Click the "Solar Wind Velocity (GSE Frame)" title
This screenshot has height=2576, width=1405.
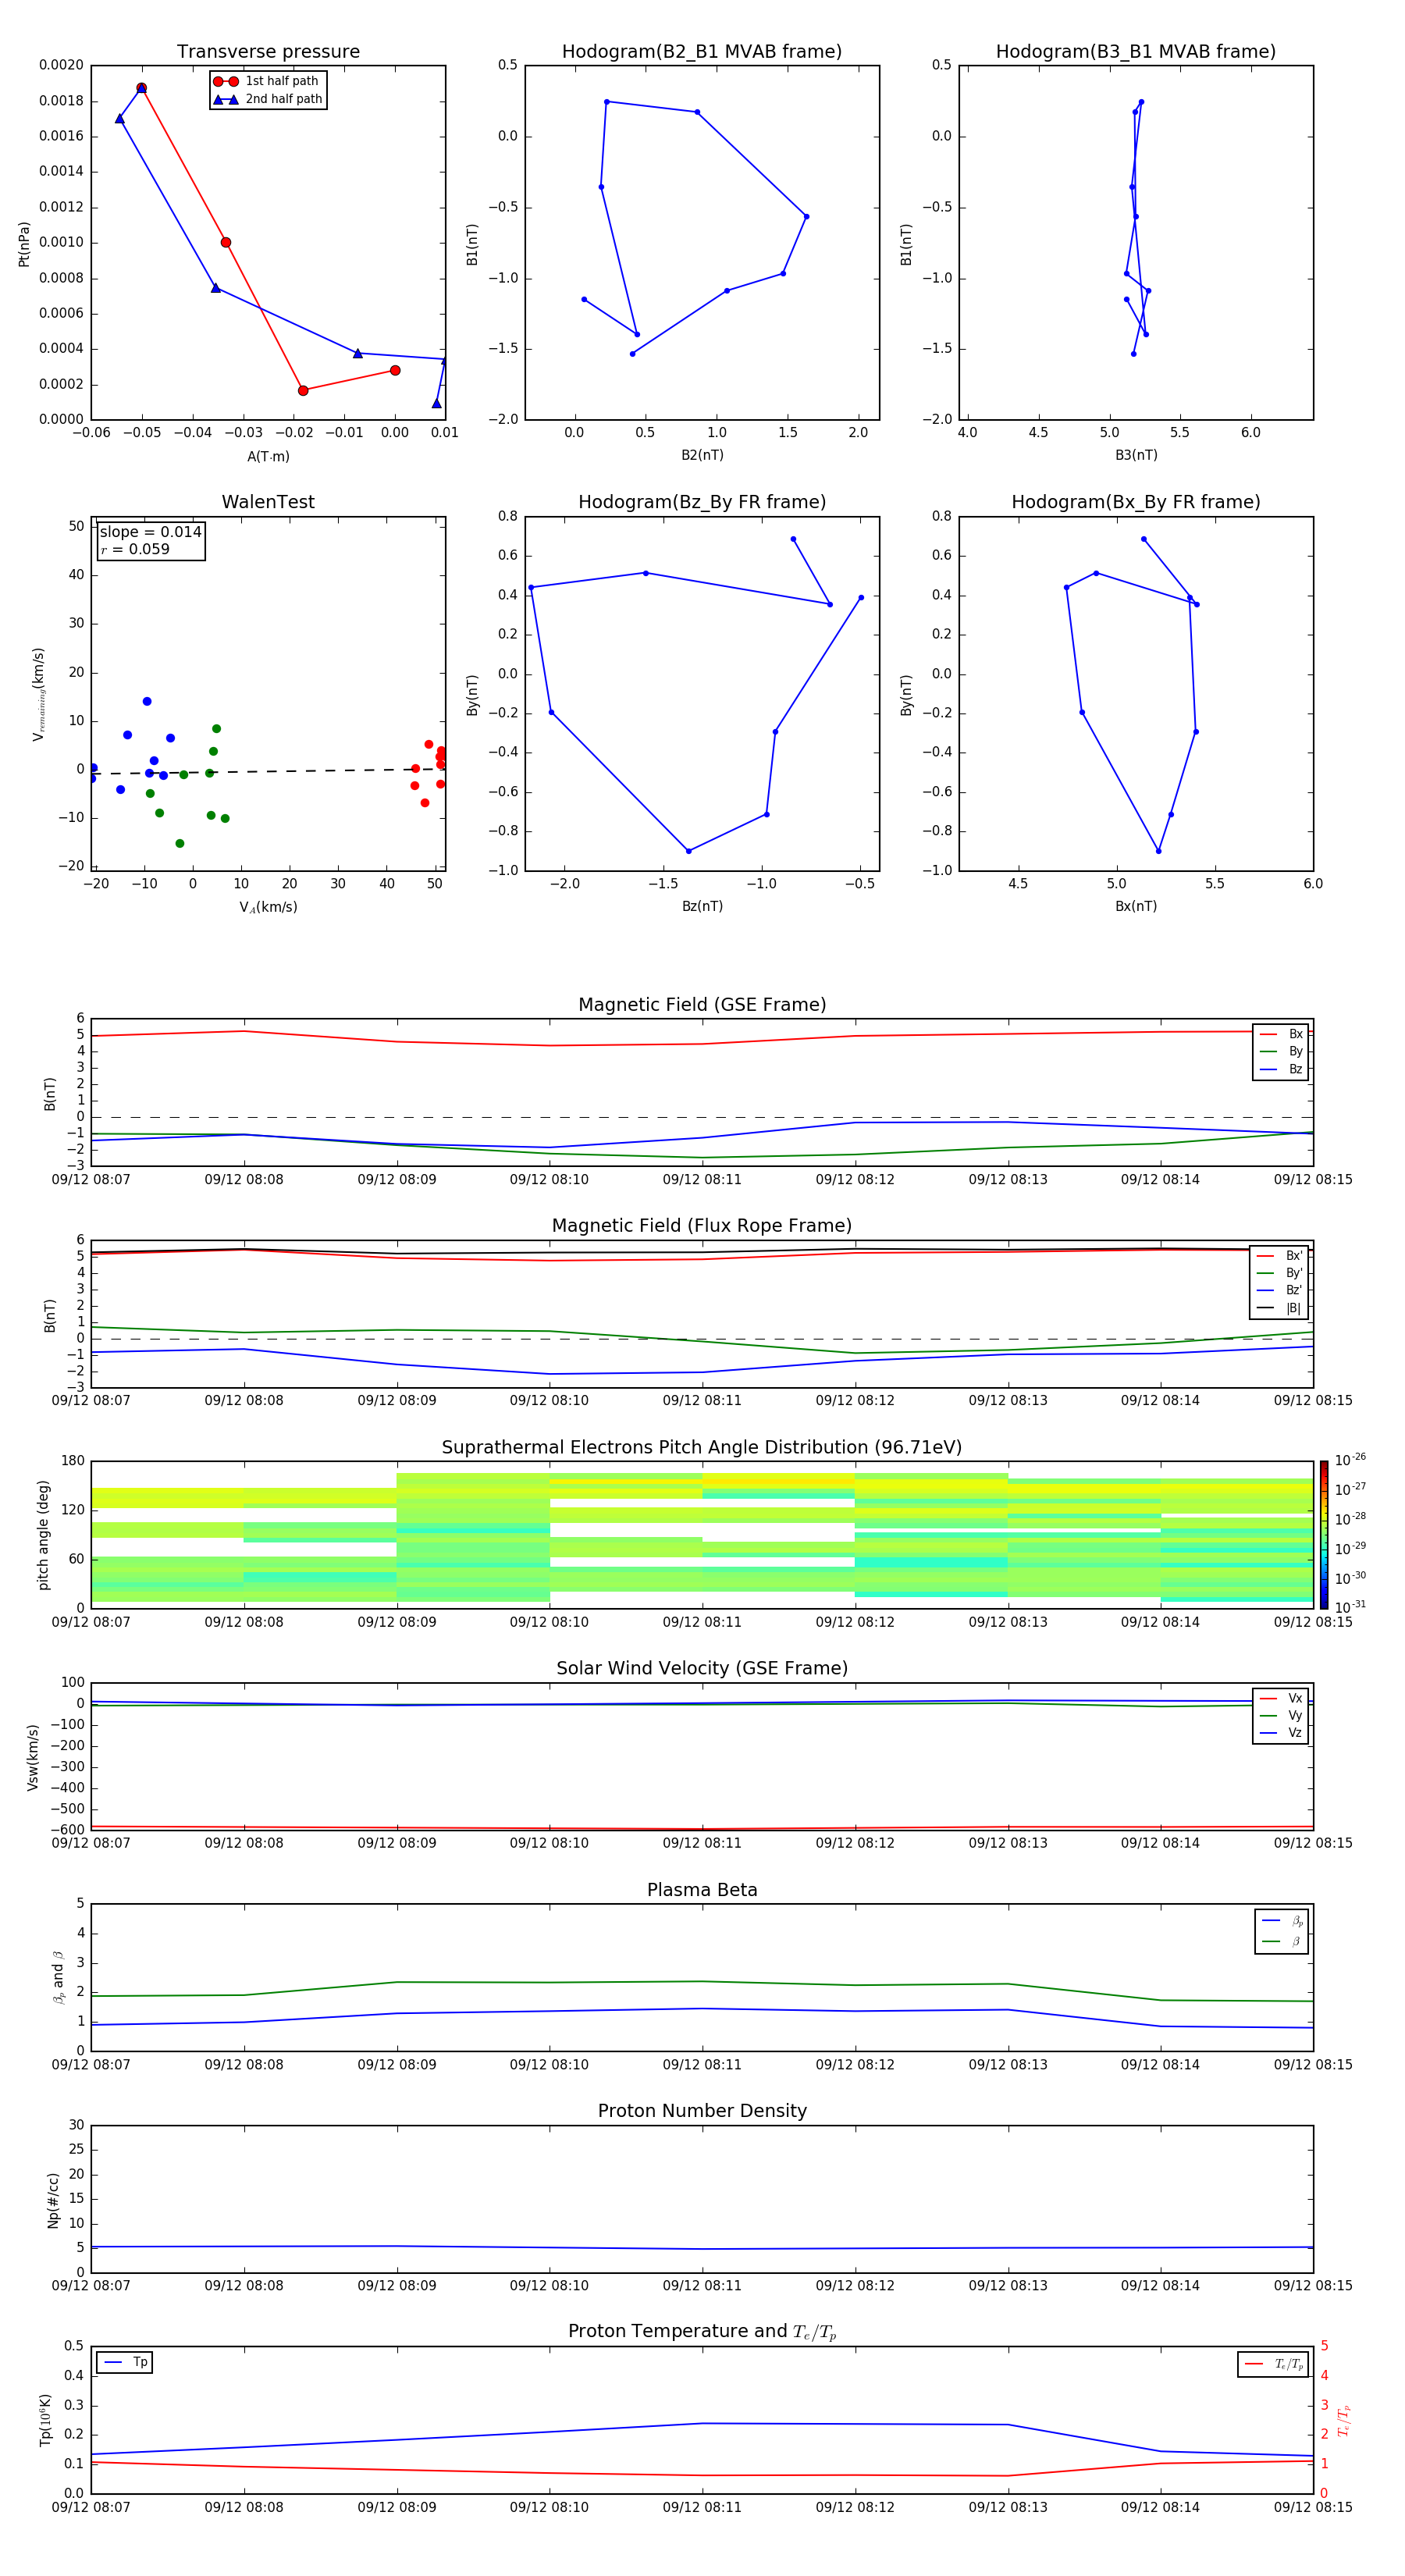point(702,1669)
